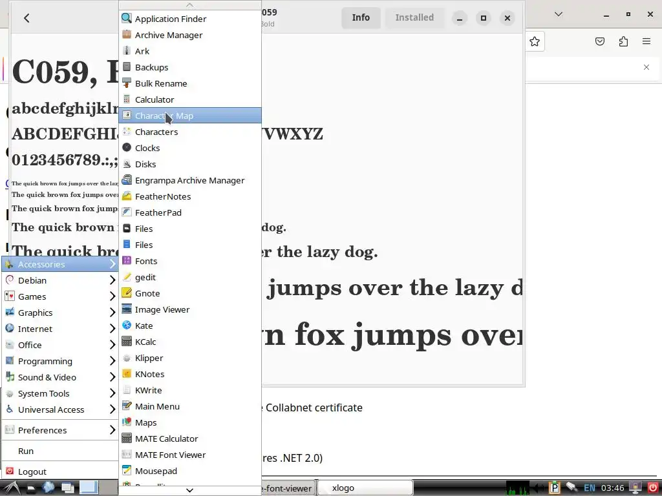Open Character Map
This screenshot has height=496, width=662.
(x=190, y=116)
